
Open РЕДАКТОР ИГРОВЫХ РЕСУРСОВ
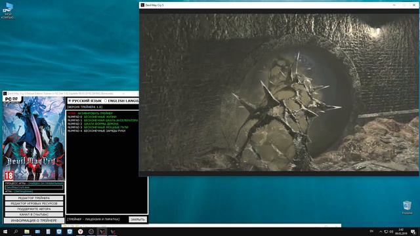[x=34, y=203]
